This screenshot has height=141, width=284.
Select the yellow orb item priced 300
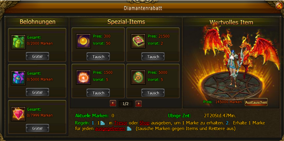tap(83, 41)
